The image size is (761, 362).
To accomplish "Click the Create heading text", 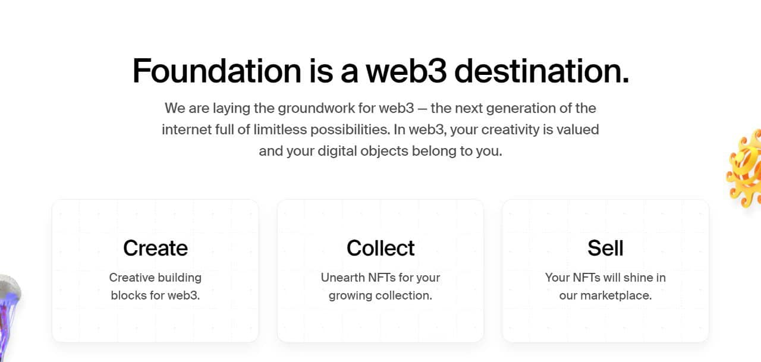I will 155,248.
